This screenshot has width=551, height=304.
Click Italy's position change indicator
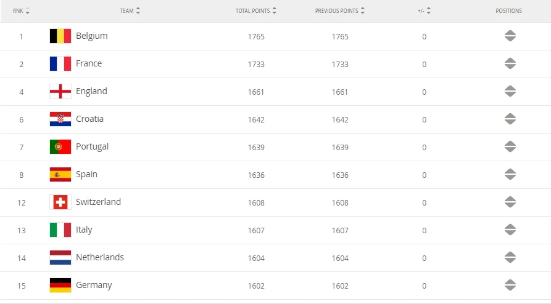tap(510, 230)
